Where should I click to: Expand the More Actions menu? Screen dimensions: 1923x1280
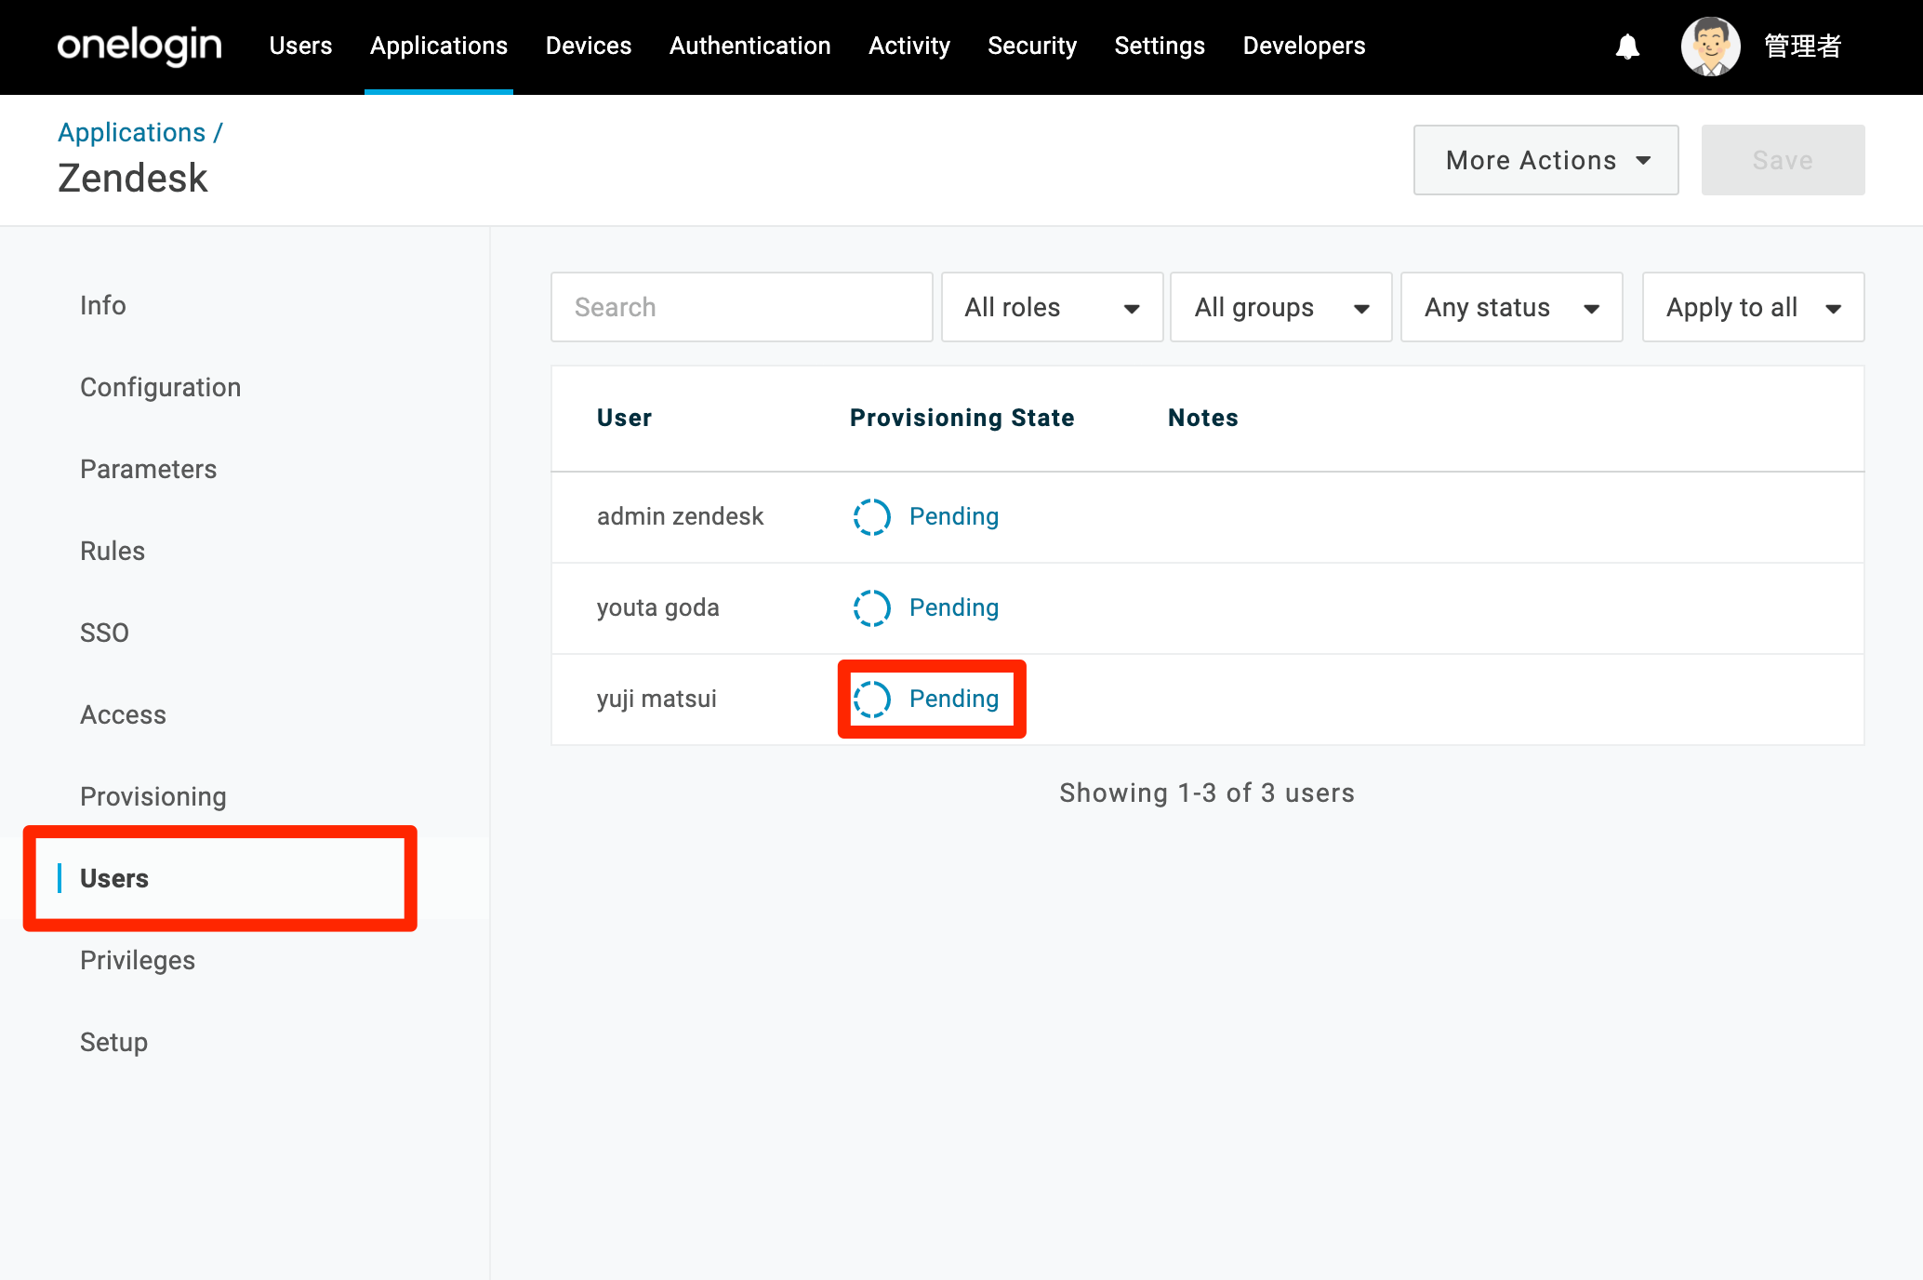1545,160
